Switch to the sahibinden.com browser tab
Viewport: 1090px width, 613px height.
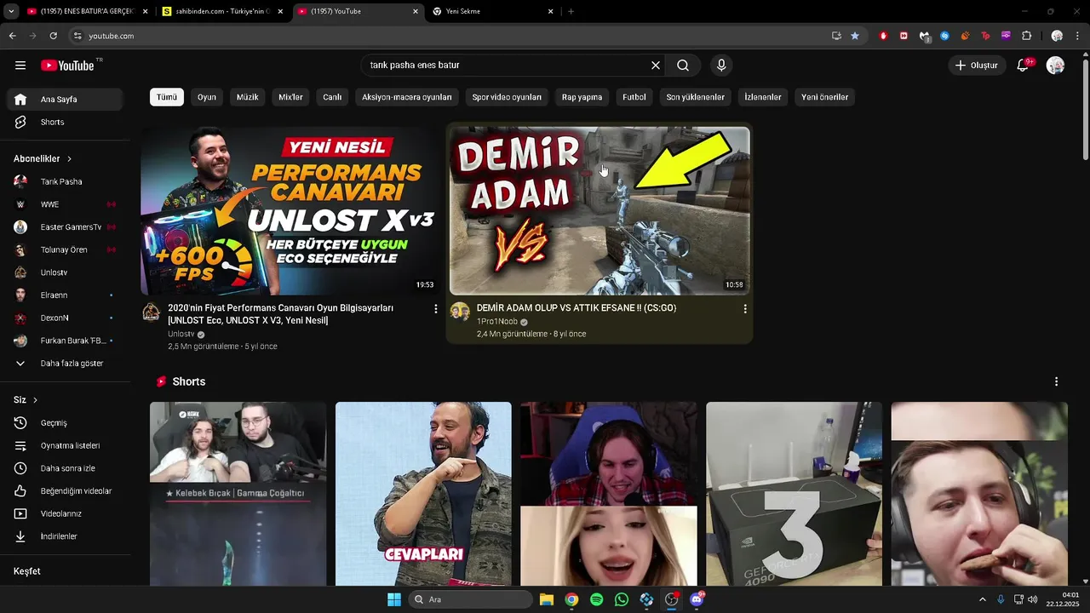pyautogui.click(x=222, y=11)
